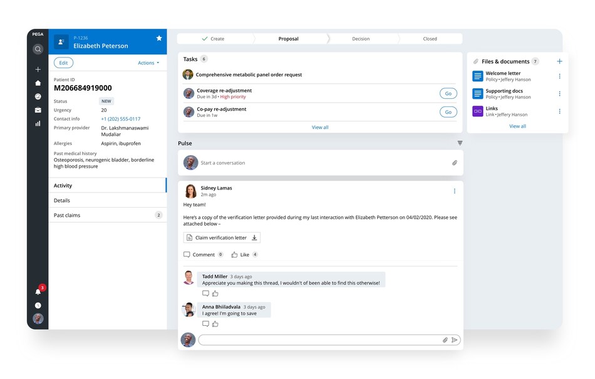Viewport: 595px width, 379px height.
Task: Like Sidney Lamas's post
Action: click(235, 255)
